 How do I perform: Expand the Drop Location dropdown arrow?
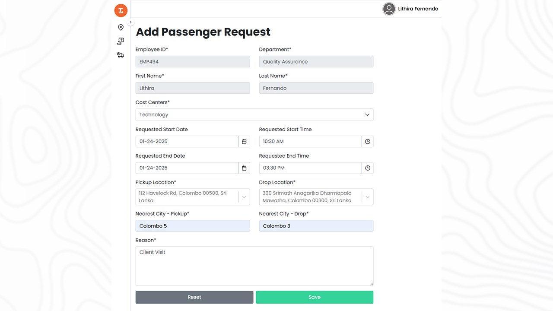(x=368, y=197)
